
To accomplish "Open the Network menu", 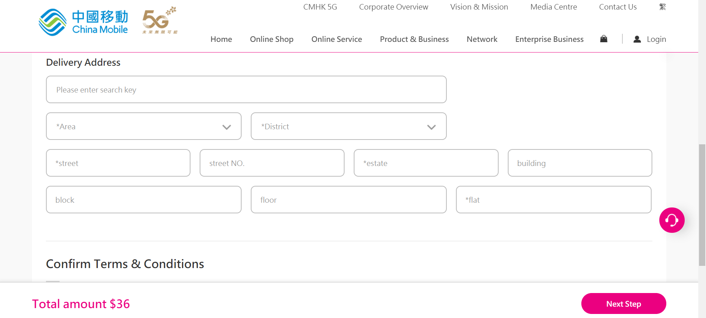I will pos(482,39).
